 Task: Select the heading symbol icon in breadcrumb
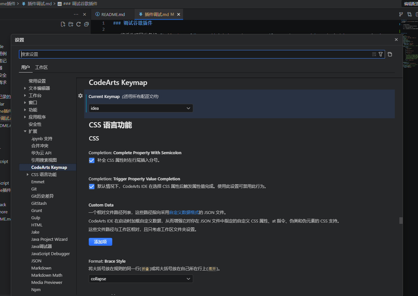click(x=60, y=4)
